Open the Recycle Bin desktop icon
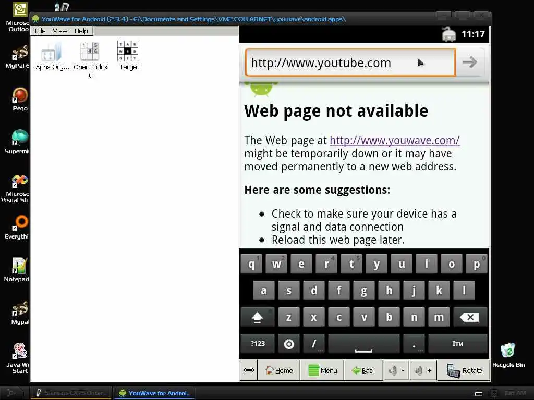Viewport: 534px width, 400px height. point(508,355)
